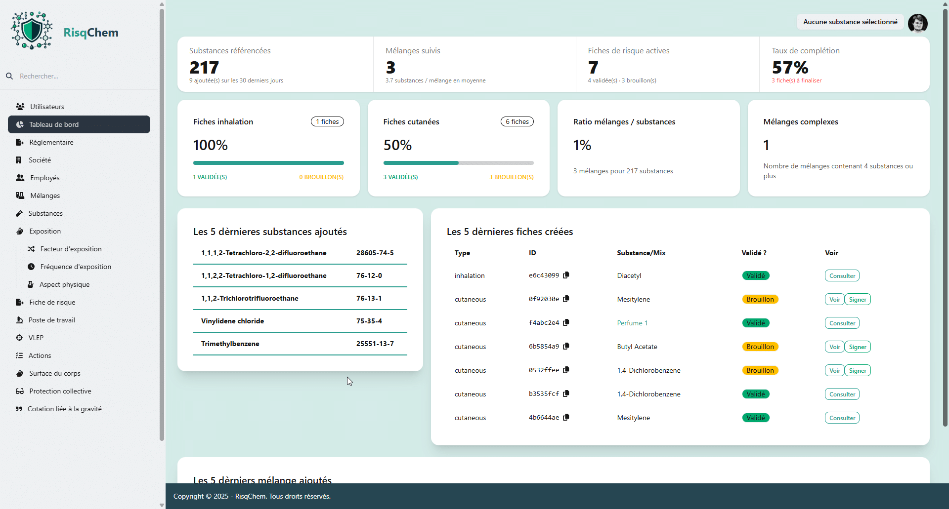This screenshot has height=509, width=949.
Task: Click the Fiche de risque icon
Action: (x=19, y=302)
